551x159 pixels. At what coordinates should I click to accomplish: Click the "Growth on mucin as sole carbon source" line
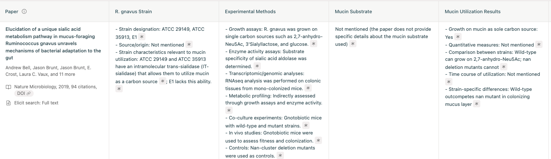(491, 29)
